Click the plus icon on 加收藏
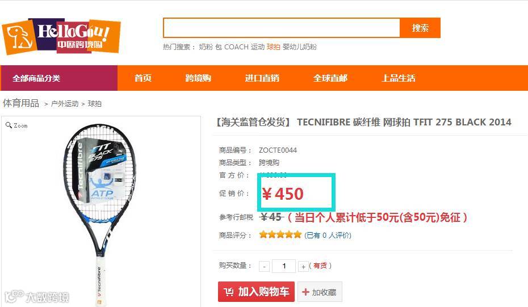Screen dimensions: 528x307 pos(305,292)
